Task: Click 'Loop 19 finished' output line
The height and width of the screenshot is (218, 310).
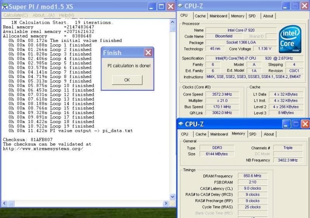Action: tap(51, 126)
